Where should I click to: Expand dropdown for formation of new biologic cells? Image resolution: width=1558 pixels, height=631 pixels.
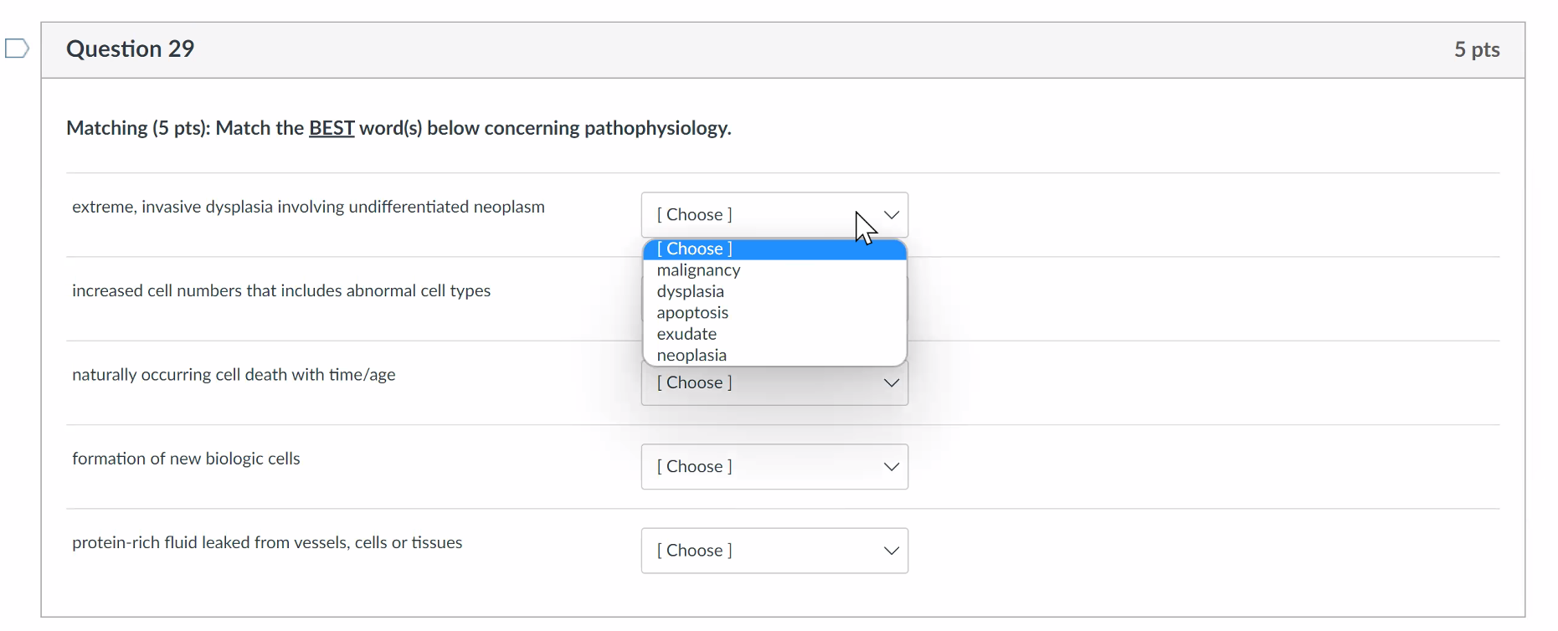(774, 467)
